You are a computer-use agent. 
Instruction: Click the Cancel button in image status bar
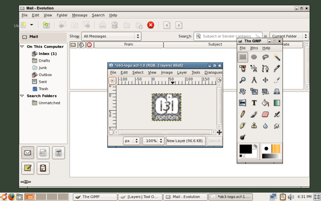tap(214, 141)
